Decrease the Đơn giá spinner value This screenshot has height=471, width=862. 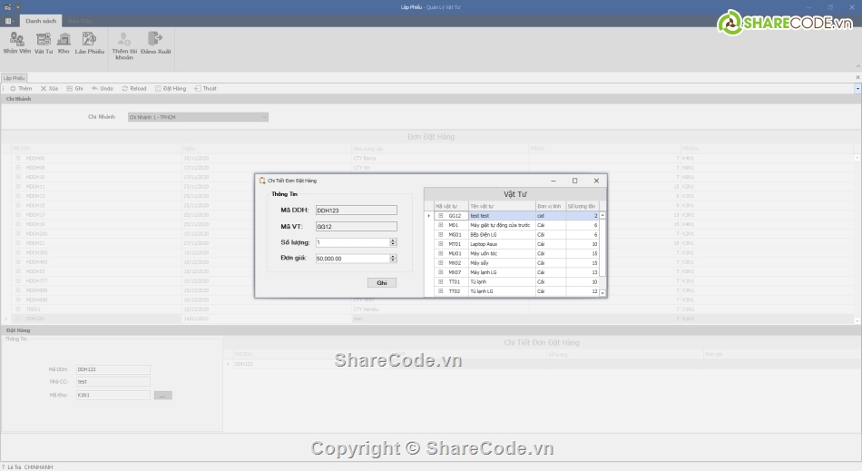[x=393, y=260]
